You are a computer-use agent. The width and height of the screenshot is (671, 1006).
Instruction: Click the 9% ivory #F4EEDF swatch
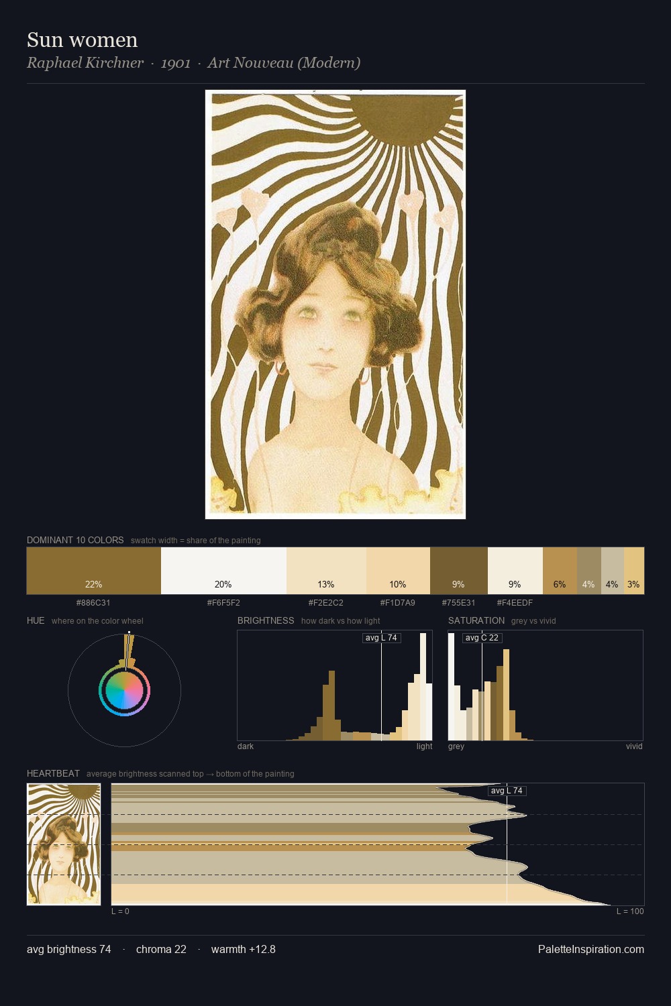pos(515,571)
